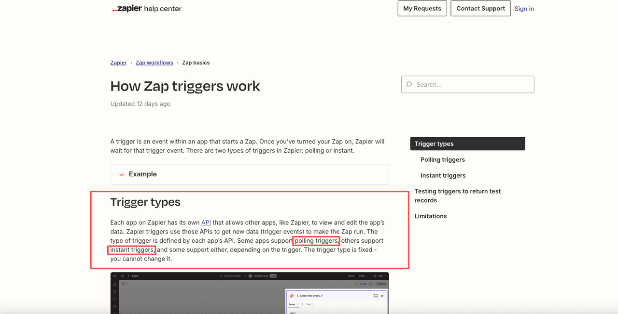This screenshot has height=314, width=618.
Task: Click the Sign in link
Action: 524,9
